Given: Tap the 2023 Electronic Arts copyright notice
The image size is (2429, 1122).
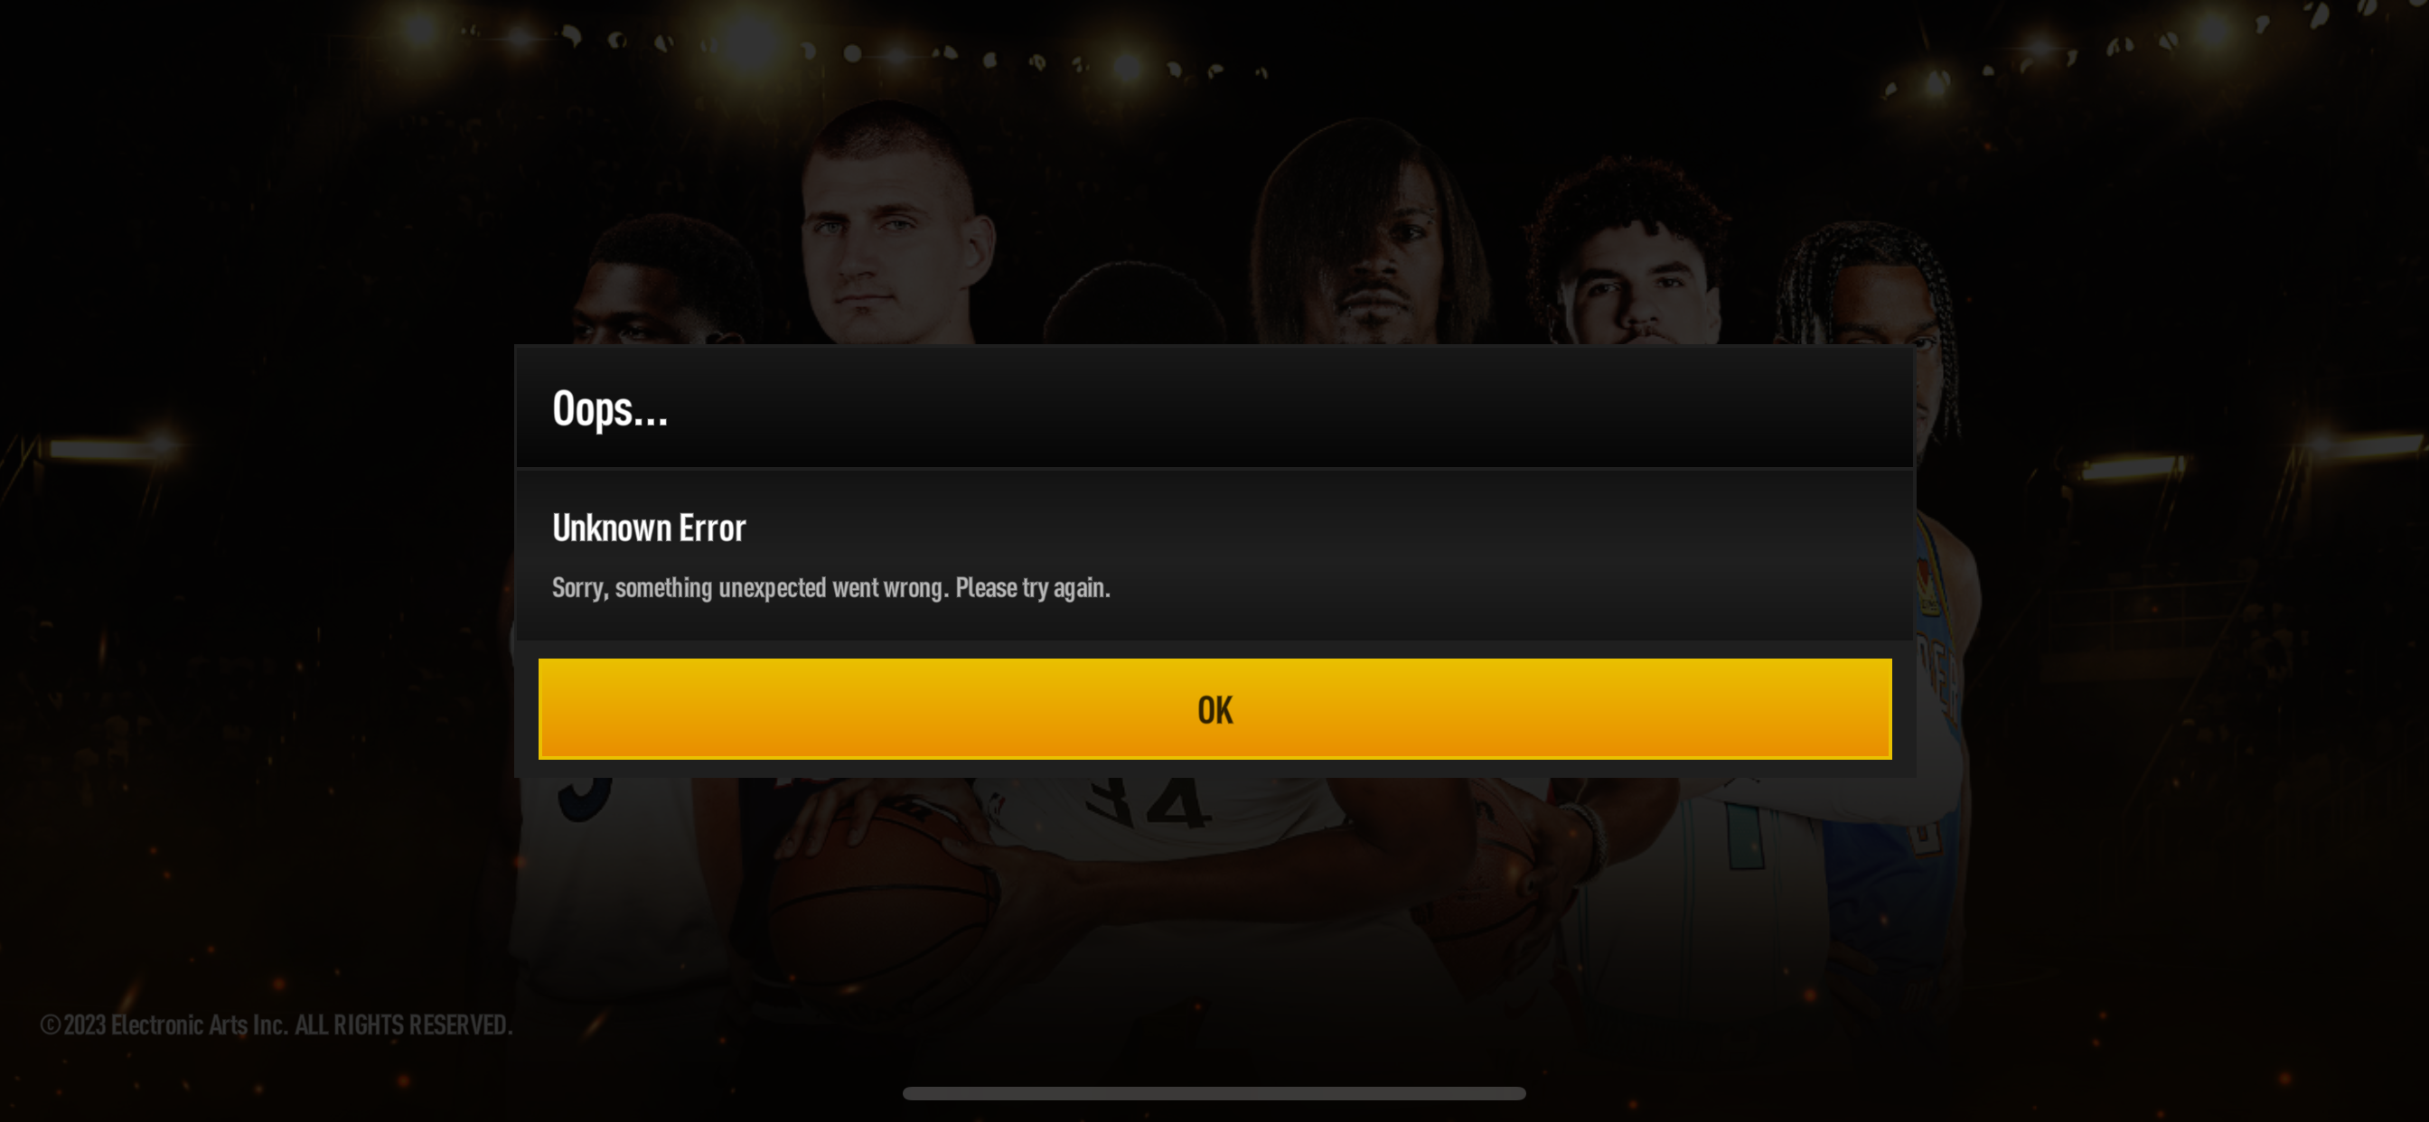Looking at the screenshot, I should point(277,1024).
